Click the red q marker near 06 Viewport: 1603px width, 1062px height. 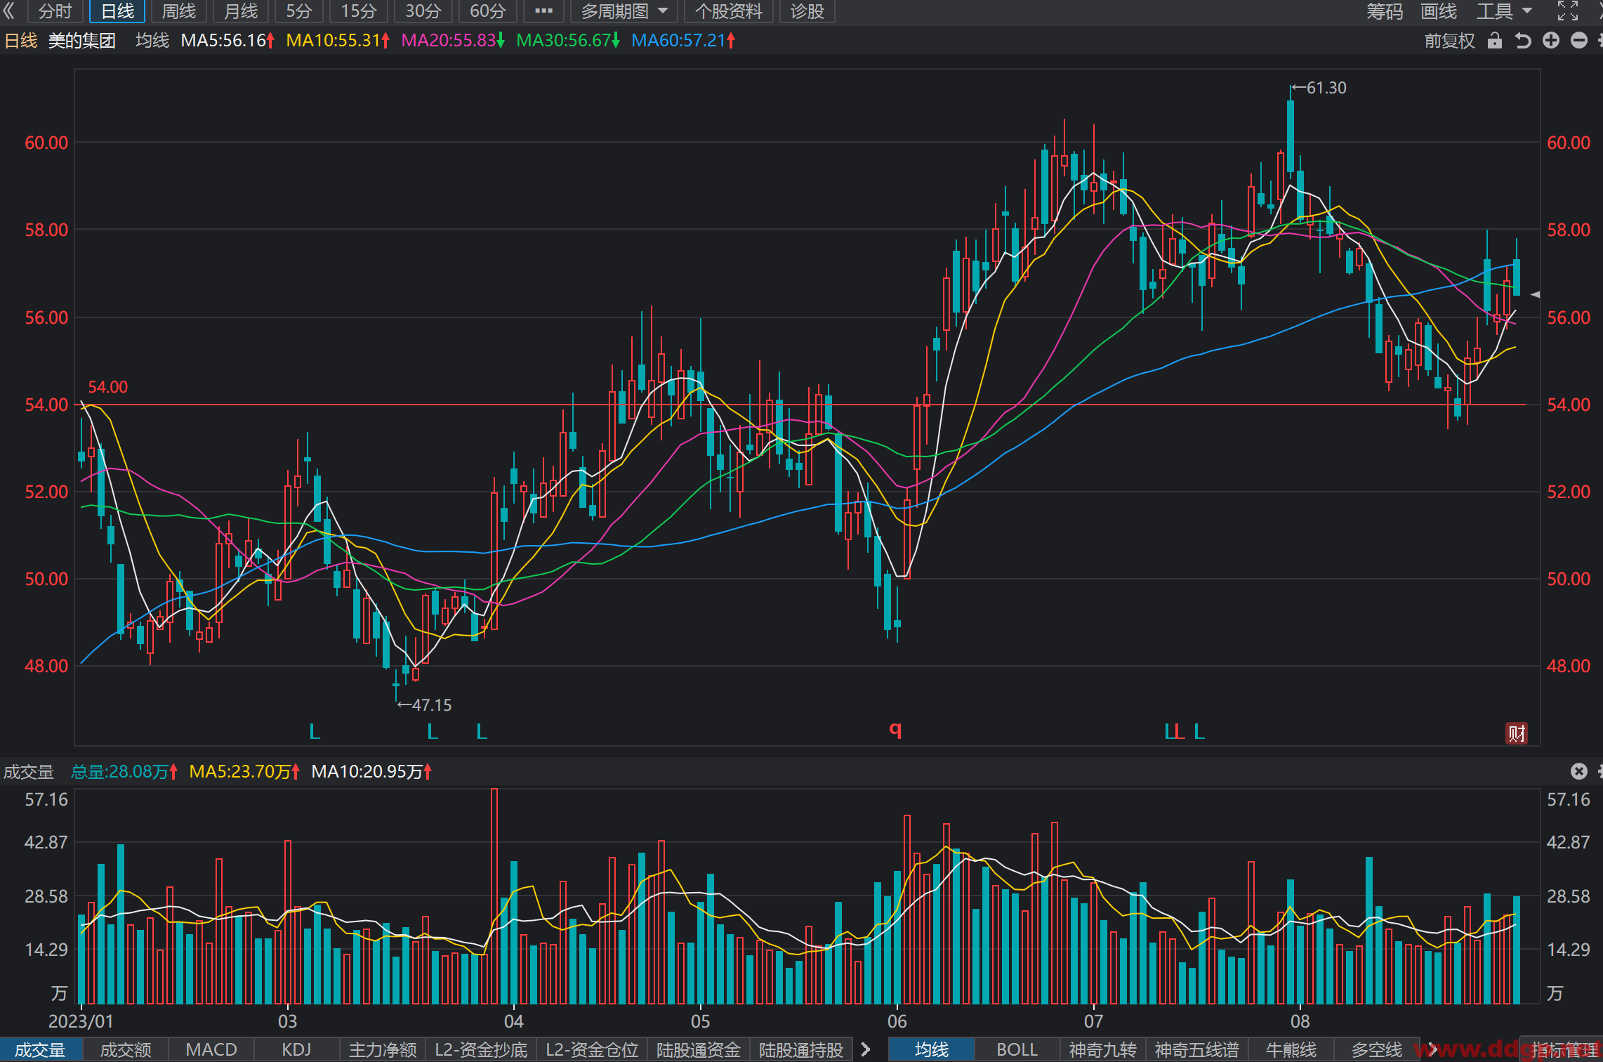pos(895,730)
